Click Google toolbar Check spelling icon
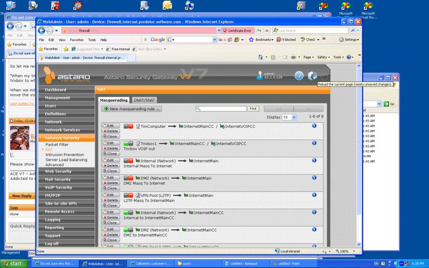 [x=308, y=39]
